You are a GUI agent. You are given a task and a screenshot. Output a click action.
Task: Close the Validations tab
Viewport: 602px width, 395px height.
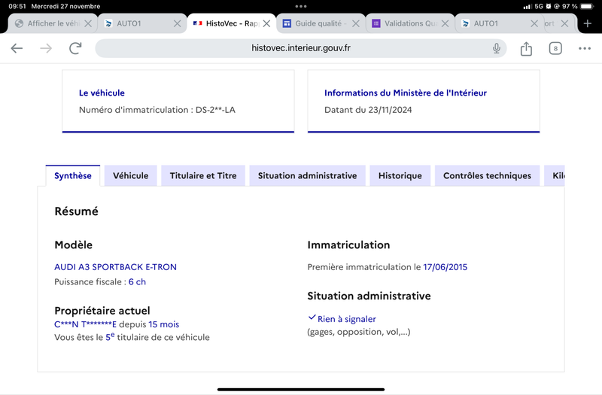445,23
